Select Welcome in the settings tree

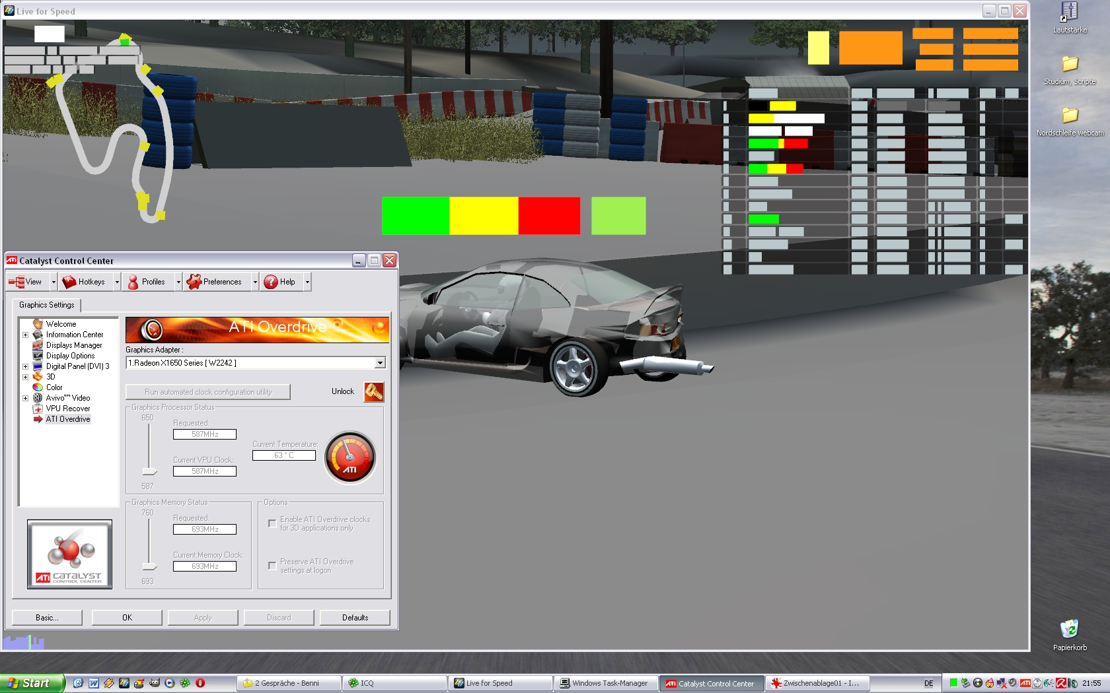[x=61, y=324]
